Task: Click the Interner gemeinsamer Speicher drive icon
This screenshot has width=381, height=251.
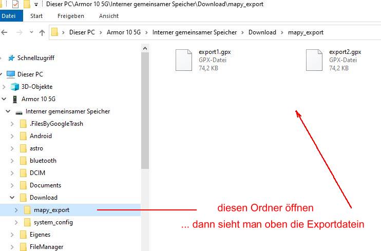Action: tap(19, 111)
